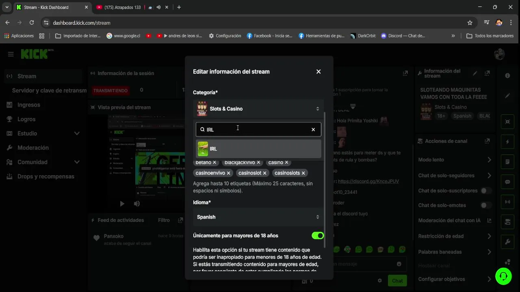Toggle Chat de solo-emotes switch
Screen dimensions: 520x292
click(486, 205)
